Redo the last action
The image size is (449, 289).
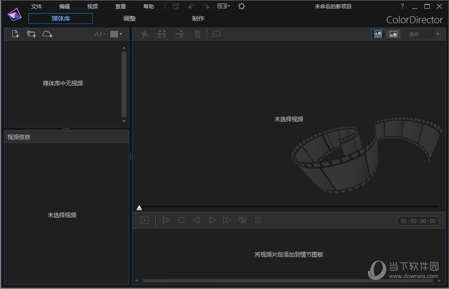(206, 6)
